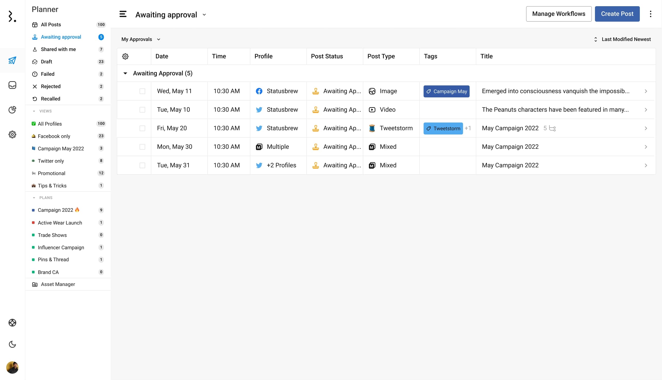Open the table column settings gear
Image resolution: width=662 pixels, height=380 pixels.
tap(125, 56)
